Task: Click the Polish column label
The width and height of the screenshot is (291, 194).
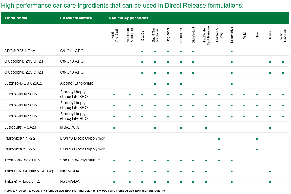Action: coord(245,35)
